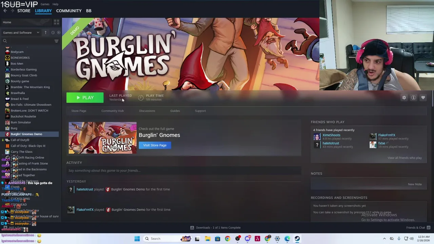Select Buckshot Roulette in the list

(23, 116)
